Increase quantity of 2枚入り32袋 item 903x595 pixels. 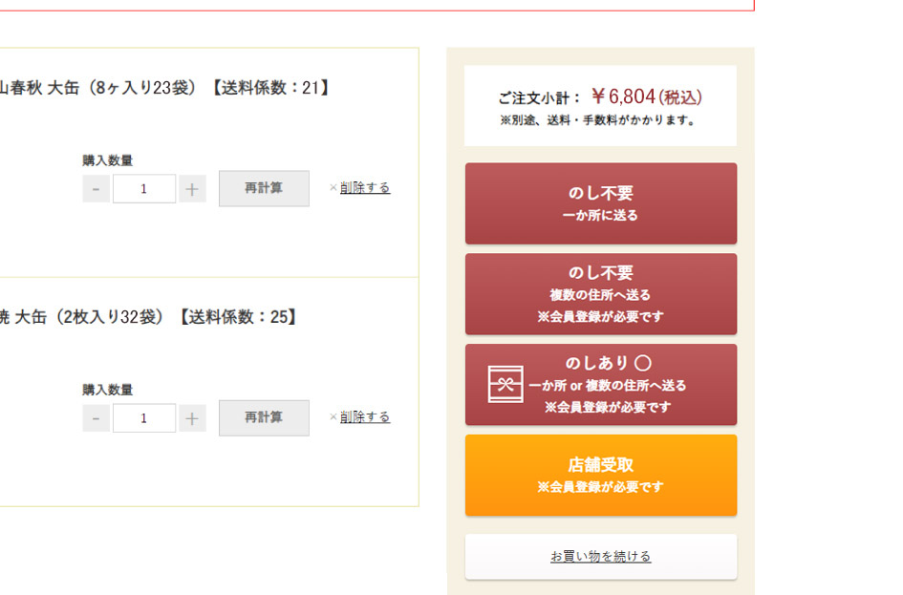pyautogui.click(x=192, y=418)
